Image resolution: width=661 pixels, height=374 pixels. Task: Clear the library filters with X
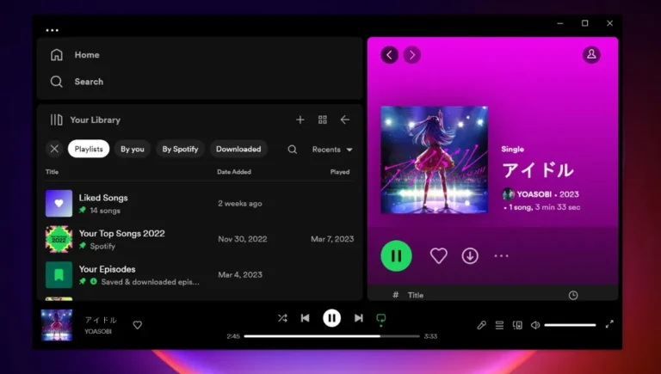pos(54,149)
